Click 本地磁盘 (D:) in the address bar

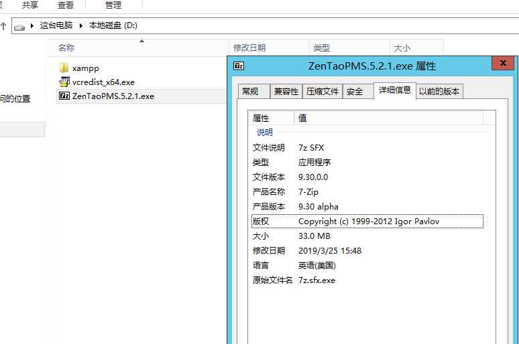113,25
